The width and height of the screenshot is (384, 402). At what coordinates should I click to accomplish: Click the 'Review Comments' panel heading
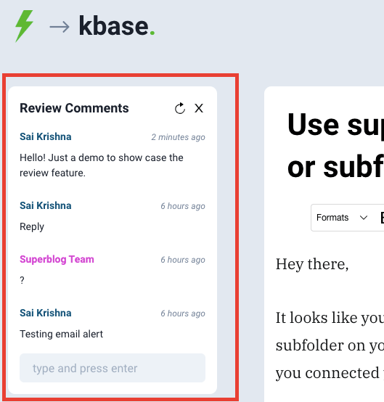coord(74,108)
